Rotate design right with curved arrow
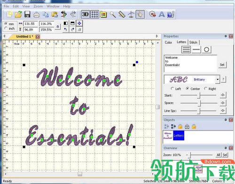This screenshot has width=235, height=184. (x=72, y=30)
